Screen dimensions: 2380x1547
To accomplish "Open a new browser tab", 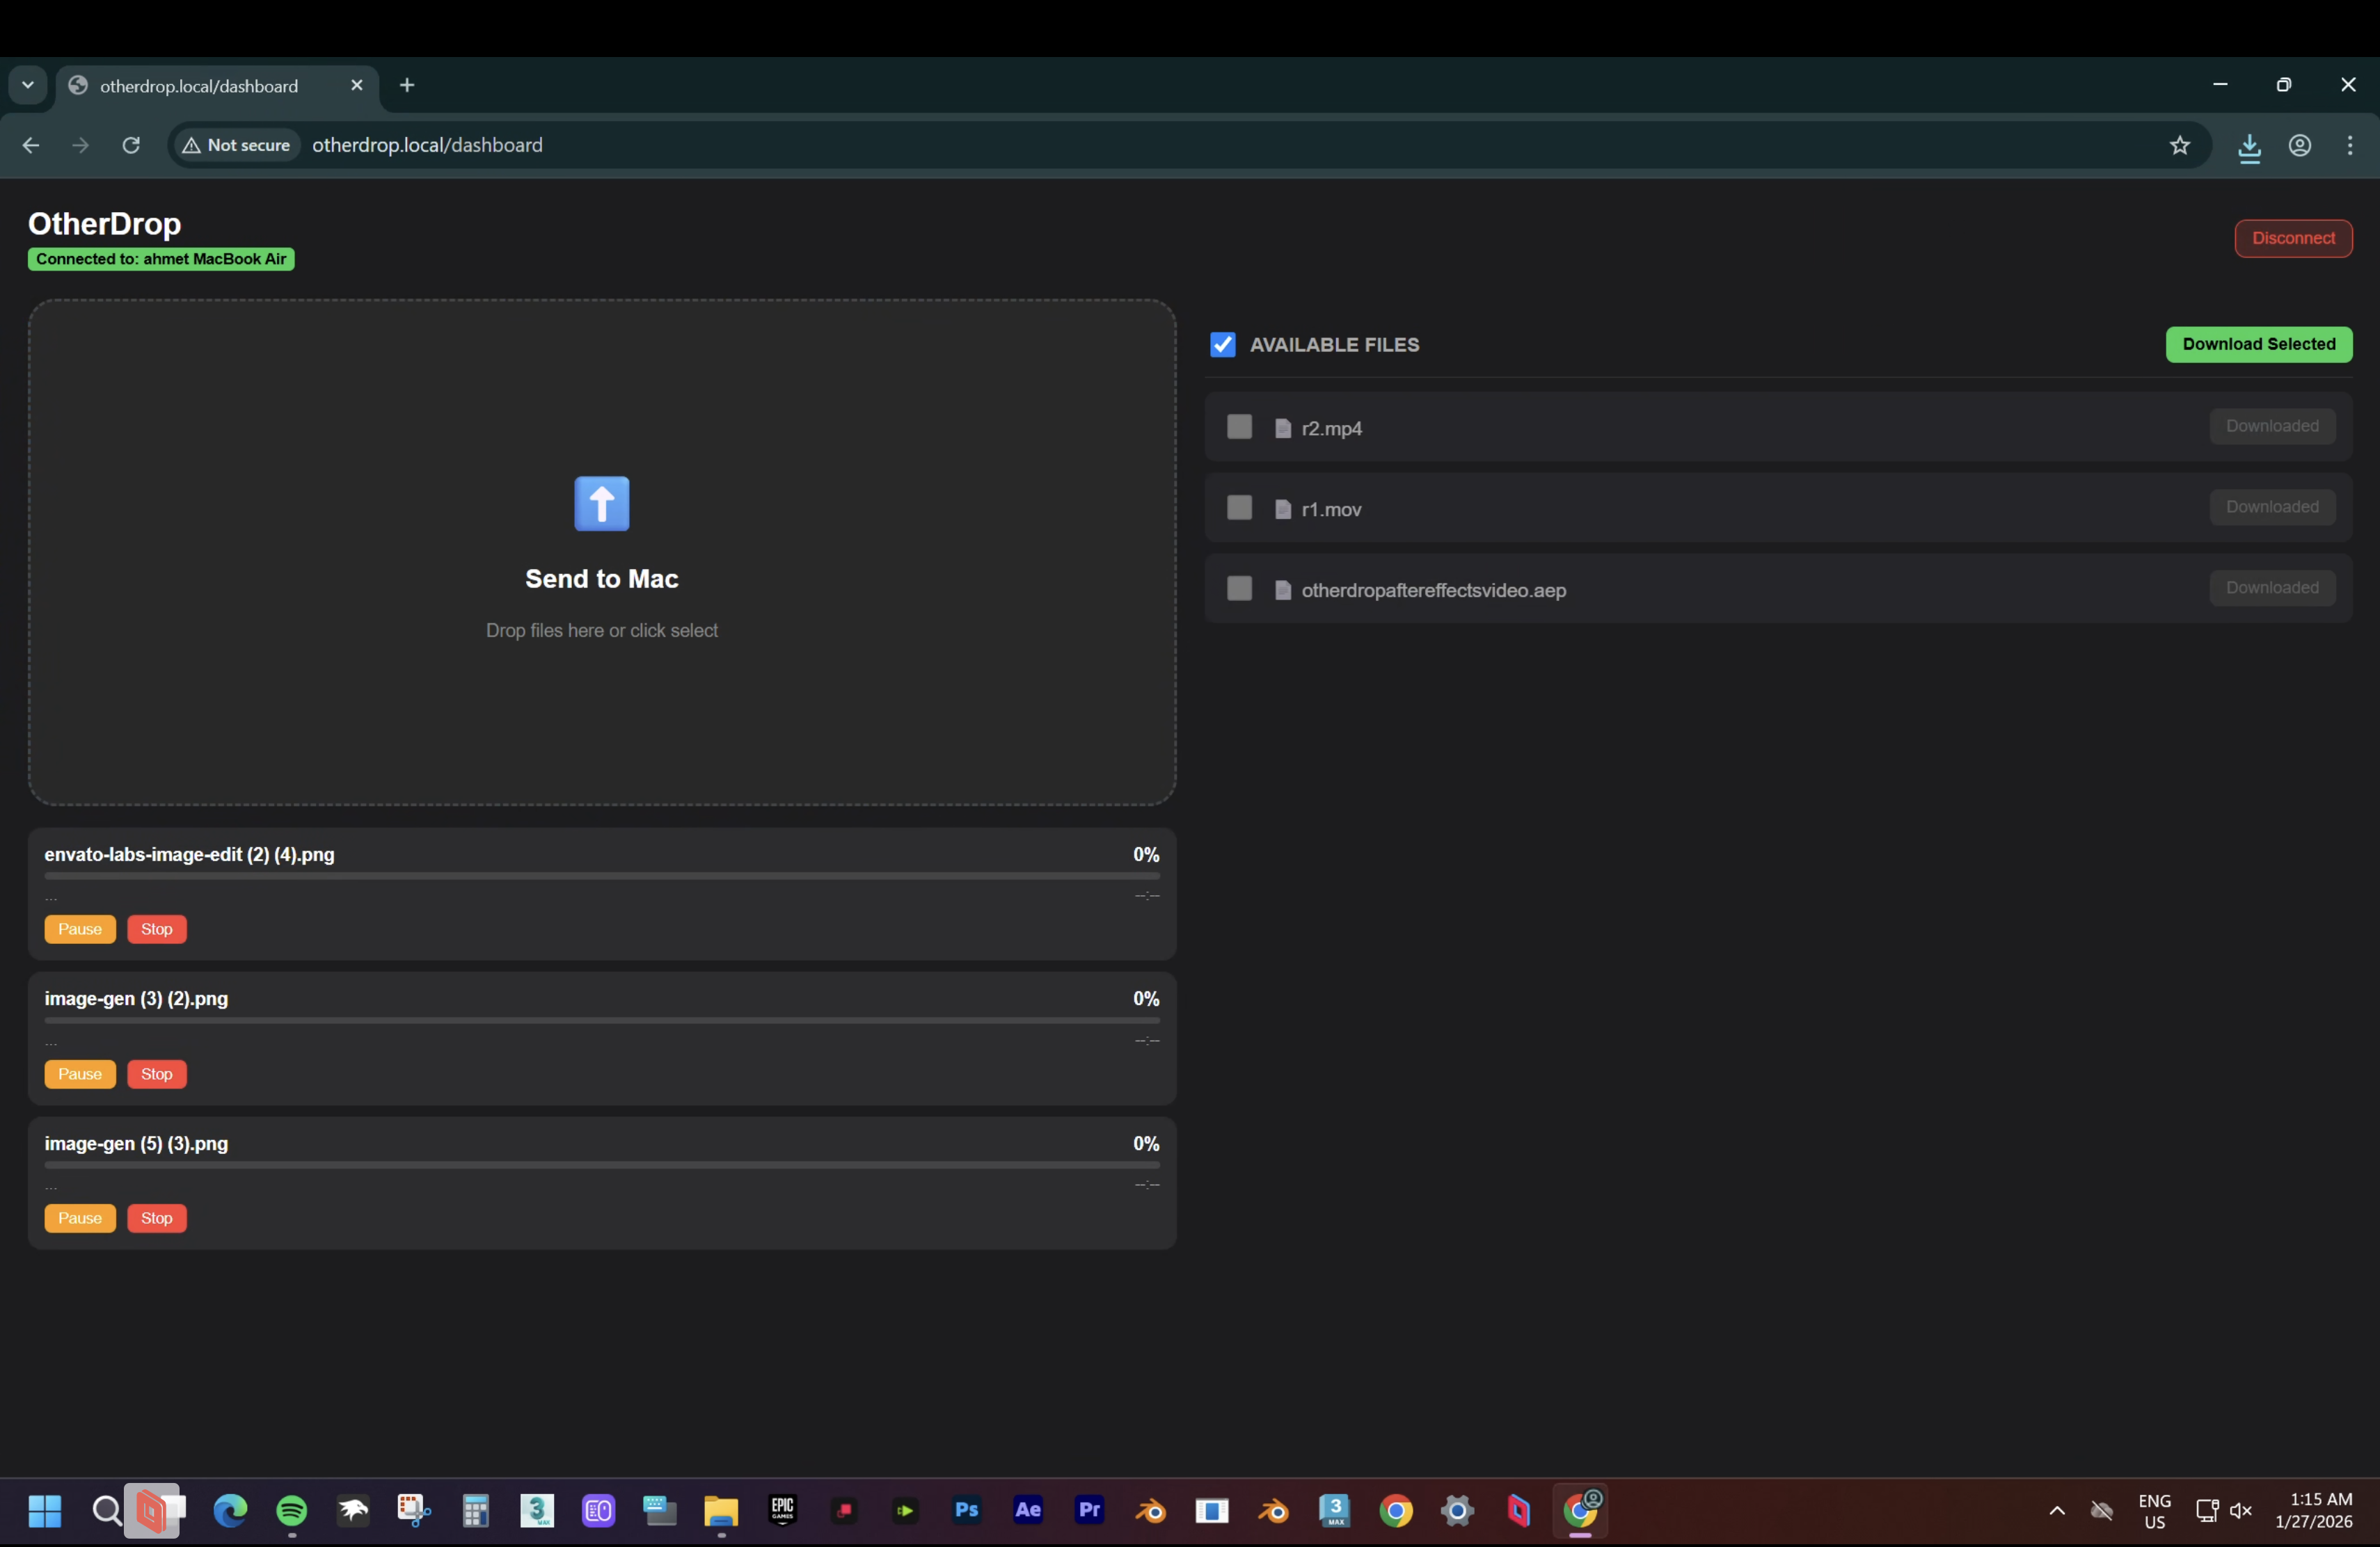I will click(x=407, y=86).
